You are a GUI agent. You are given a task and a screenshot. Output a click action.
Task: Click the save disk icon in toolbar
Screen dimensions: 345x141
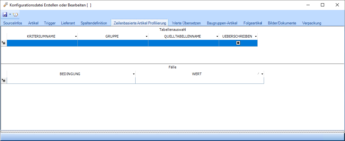[5, 14]
